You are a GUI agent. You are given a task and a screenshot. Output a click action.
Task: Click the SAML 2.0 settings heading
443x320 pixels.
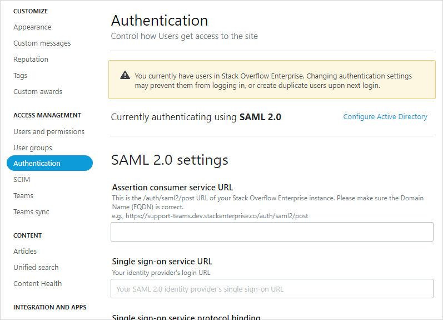pyautogui.click(x=170, y=160)
